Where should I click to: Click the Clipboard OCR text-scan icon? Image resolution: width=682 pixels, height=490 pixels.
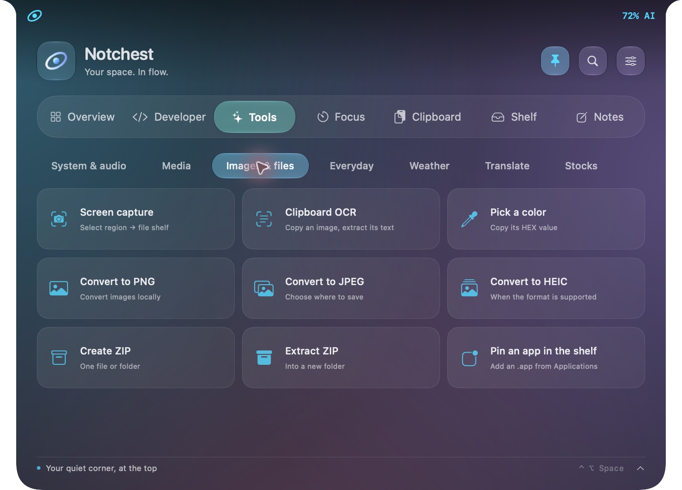264,219
